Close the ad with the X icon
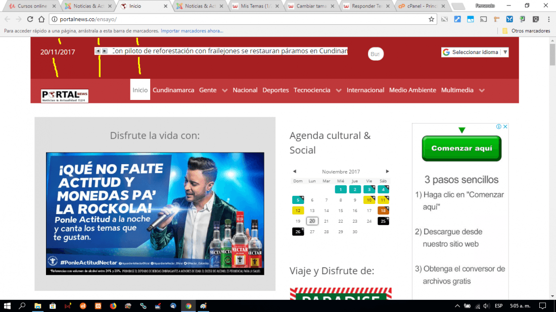Viewport: 556px width, 312px height. tap(505, 126)
